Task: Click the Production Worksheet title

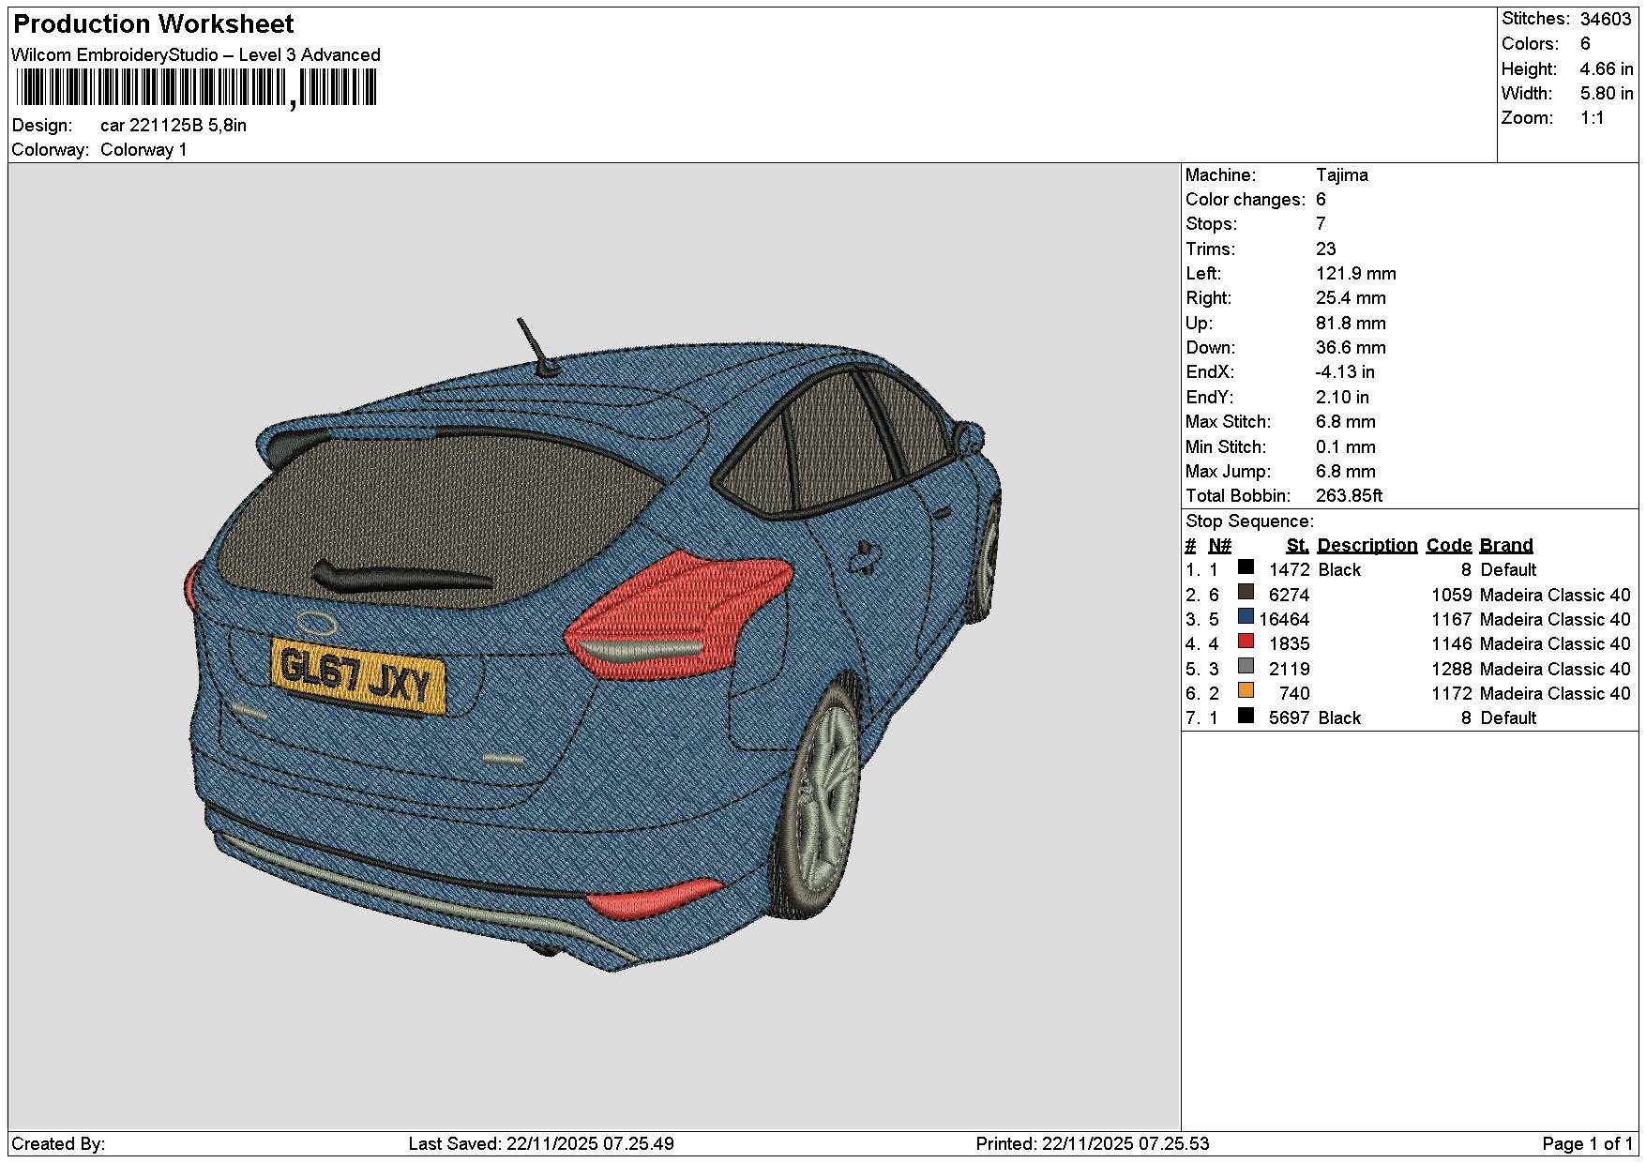Action: coord(154,24)
